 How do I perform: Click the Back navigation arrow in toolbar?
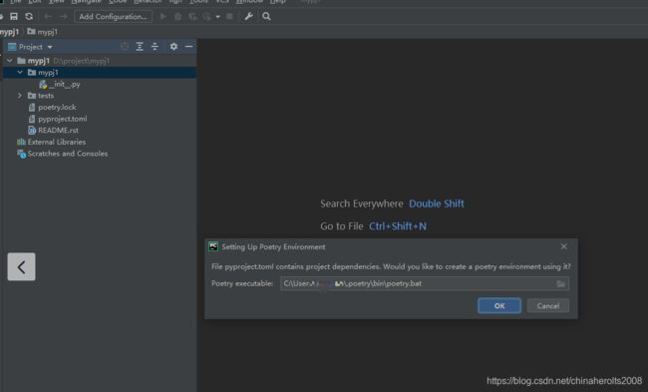pyautogui.click(x=48, y=17)
